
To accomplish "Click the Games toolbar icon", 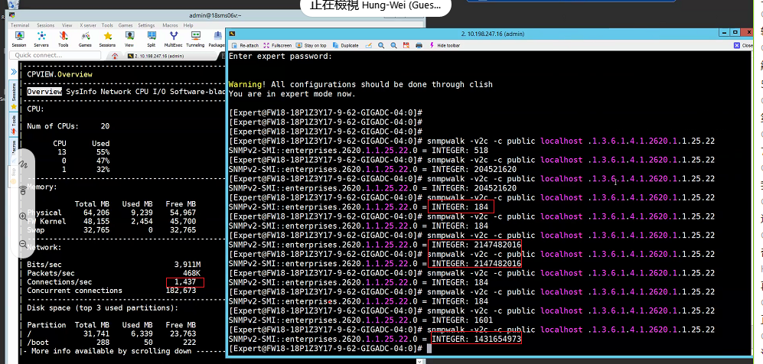I will point(85,39).
